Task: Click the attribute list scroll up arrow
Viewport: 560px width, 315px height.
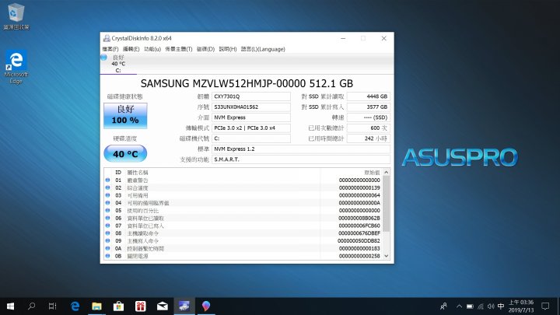Action: coord(386,172)
